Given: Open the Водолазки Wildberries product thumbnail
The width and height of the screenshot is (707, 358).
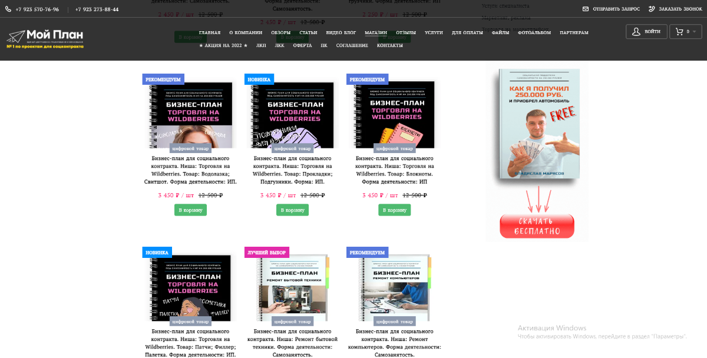Looking at the screenshot, I should pos(190,115).
